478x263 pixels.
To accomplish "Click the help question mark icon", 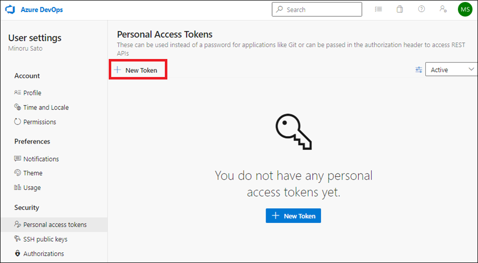I will click(x=421, y=9).
